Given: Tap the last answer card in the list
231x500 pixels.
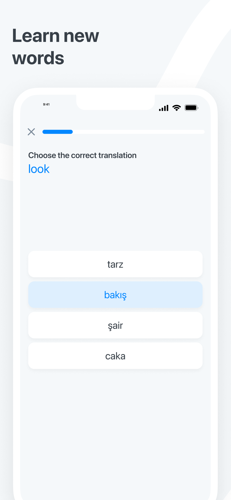Looking at the screenshot, I should (x=115, y=356).
